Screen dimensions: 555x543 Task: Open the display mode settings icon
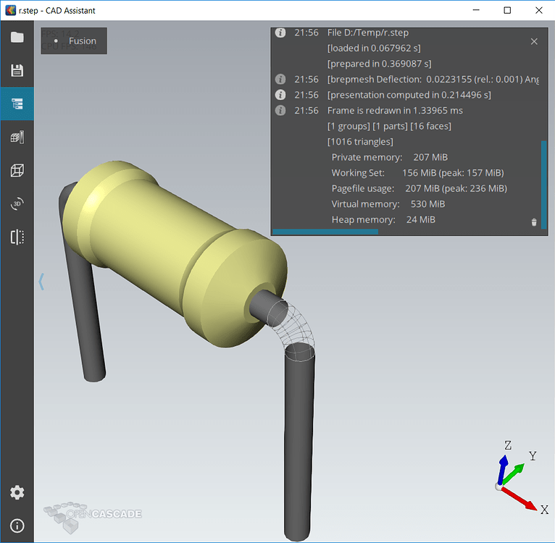click(x=17, y=137)
